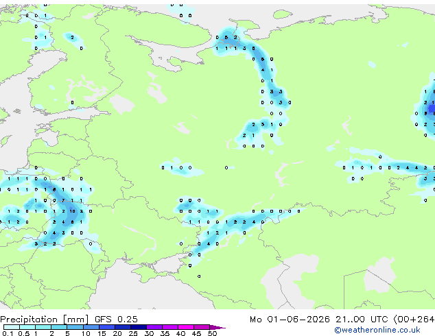The image size is (435, 336).
Task: Click the '30' legend scale label
Action: click(x=150, y=333)
